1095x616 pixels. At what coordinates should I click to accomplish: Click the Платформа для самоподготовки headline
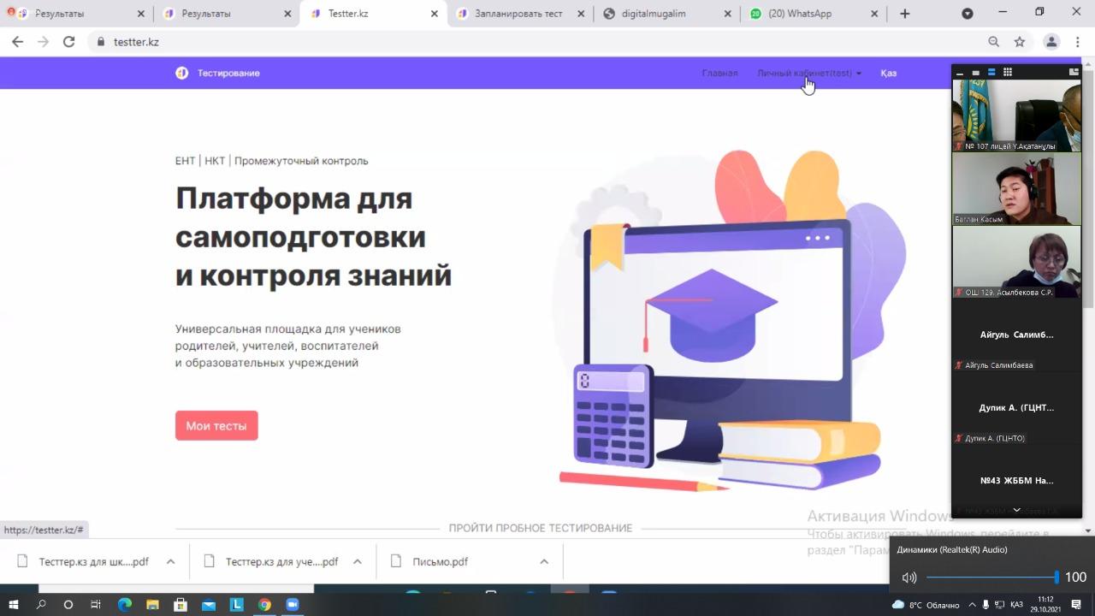click(x=313, y=237)
